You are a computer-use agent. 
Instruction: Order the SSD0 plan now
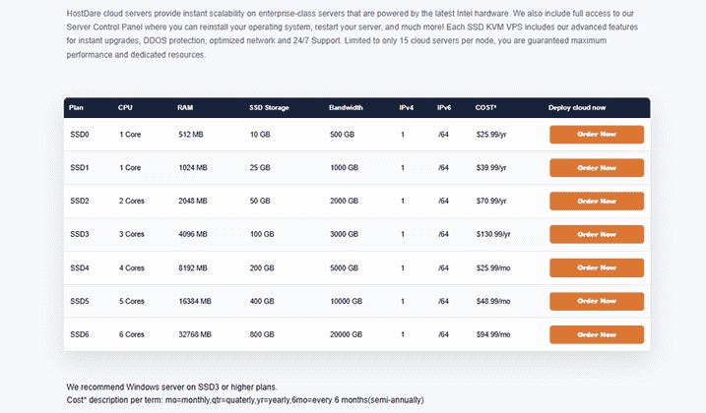[597, 135]
